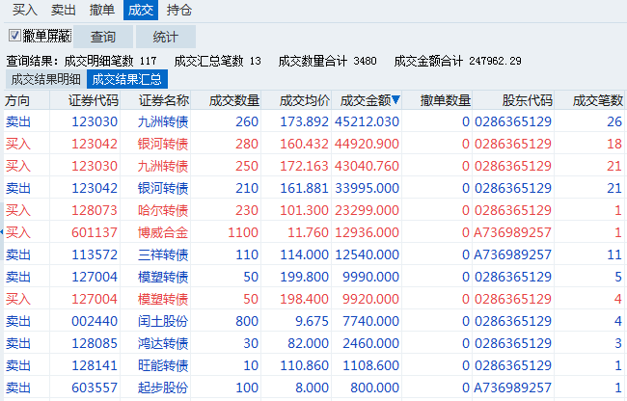Select code 601137 cell
Viewport: 627px width, 401px height.
(x=95, y=232)
